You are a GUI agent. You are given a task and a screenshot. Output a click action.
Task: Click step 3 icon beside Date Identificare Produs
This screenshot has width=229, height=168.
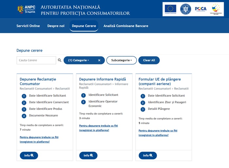(24, 109)
